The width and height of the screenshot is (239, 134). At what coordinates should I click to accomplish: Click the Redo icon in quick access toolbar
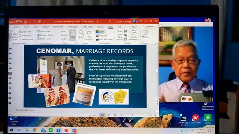(35, 22)
